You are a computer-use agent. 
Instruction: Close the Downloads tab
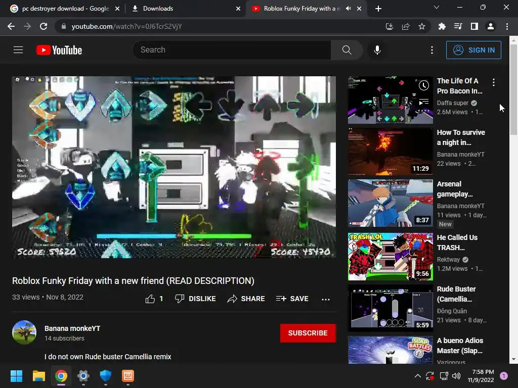[x=238, y=9]
